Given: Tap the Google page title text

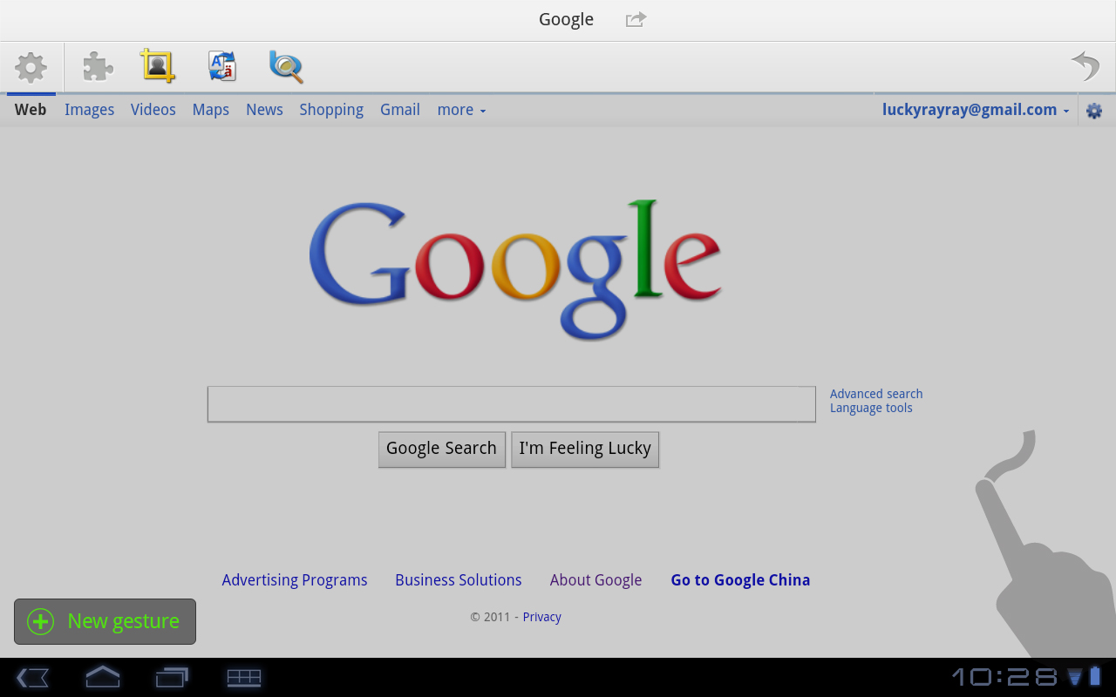Looking at the screenshot, I should pyautogui.click(x=566, y=19).
